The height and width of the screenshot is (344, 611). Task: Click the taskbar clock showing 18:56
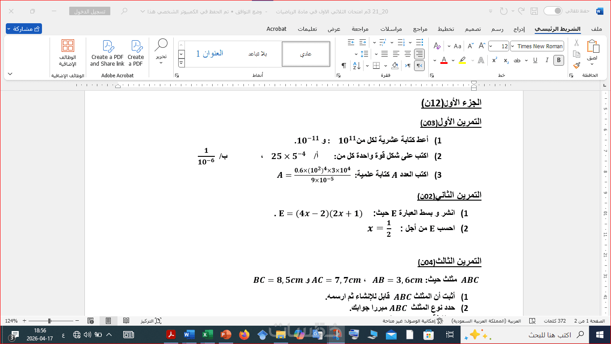point(40,335)
